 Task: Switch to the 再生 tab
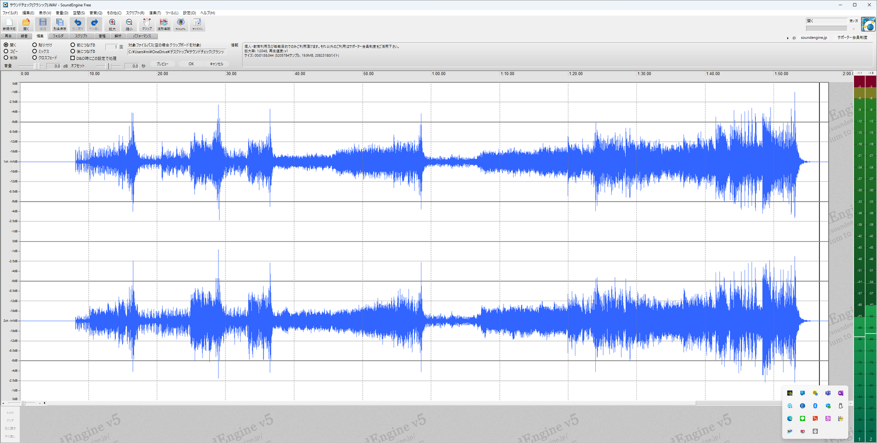coord(8,36)
